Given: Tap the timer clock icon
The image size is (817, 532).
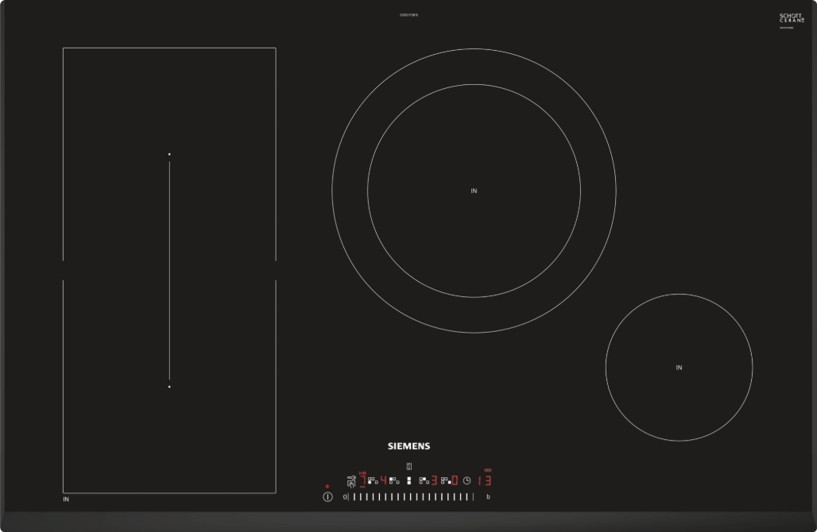Looking at the screenshot, I should pos(467,480).
